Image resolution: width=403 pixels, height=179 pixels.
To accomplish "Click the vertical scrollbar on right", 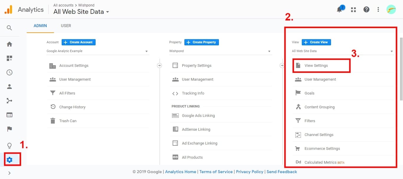I will pos(401,69).
